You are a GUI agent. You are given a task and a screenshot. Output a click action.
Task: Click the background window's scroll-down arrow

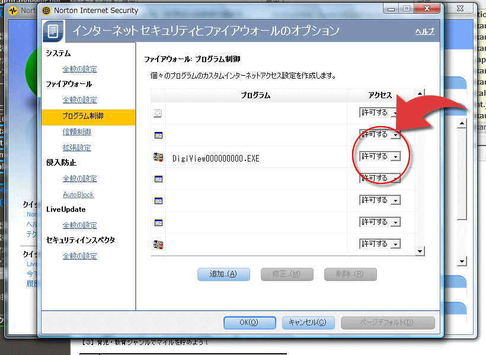pos(462,262)
